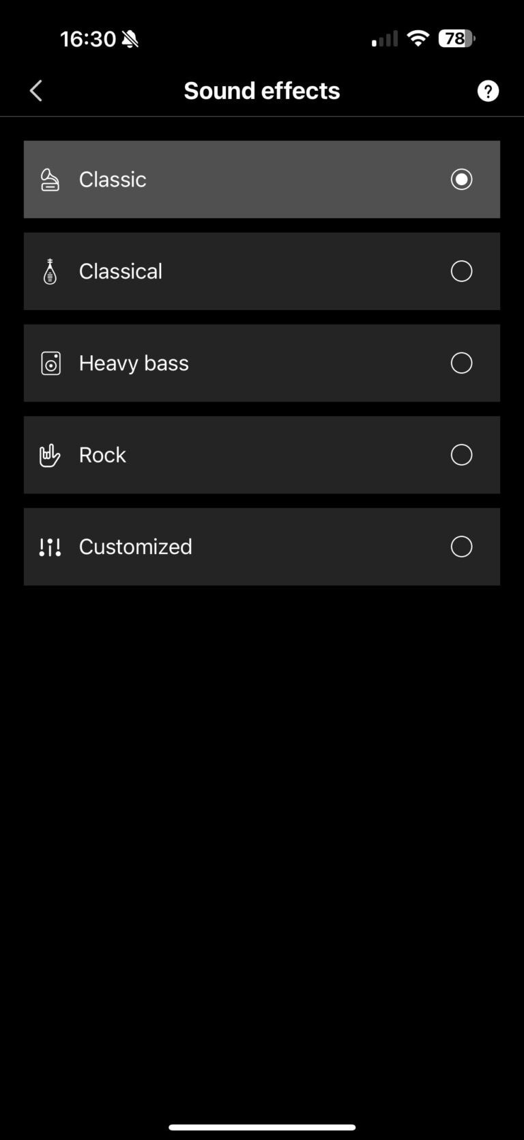The height and width of the screenshot is (1140, 524).
Task: Tap the silent mode bell icon
Action: pos(130,40)
